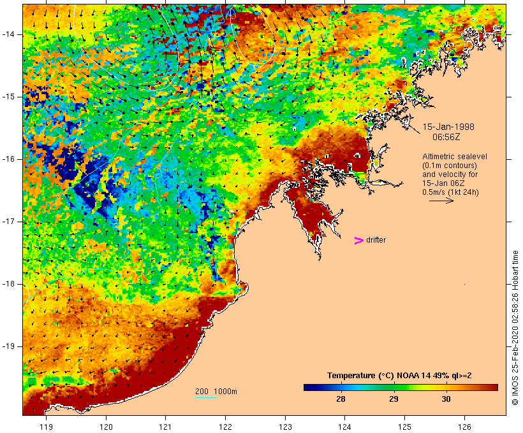Click the '-16' latitude axis label
This screenshot has height=433, width=523.
8,159
